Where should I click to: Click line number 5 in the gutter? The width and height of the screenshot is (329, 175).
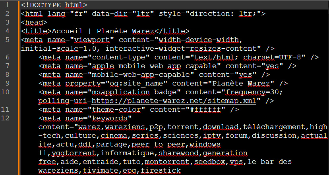pos(7,40)
